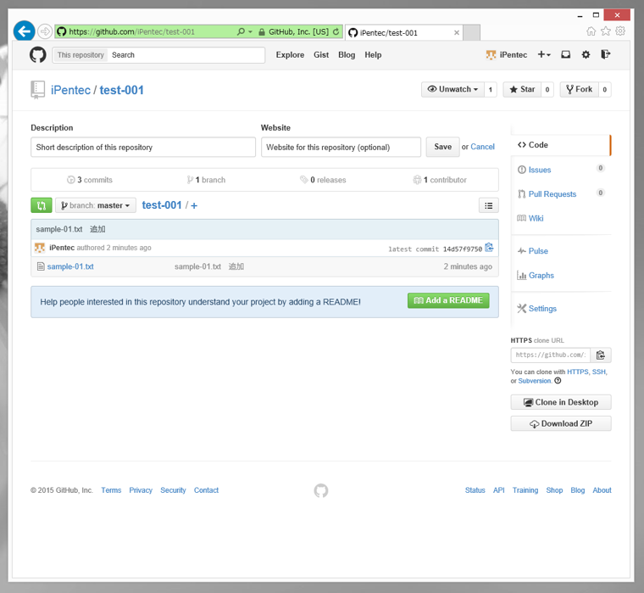The width and height of the screenshot is (644, 593).
Task: Open the Status footer link
Action: pos(475,490)
